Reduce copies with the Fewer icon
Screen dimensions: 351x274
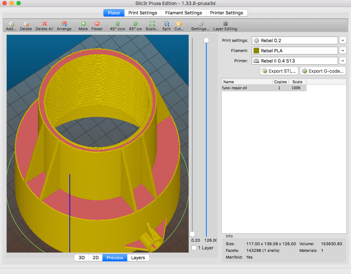[x=97, y=24]
